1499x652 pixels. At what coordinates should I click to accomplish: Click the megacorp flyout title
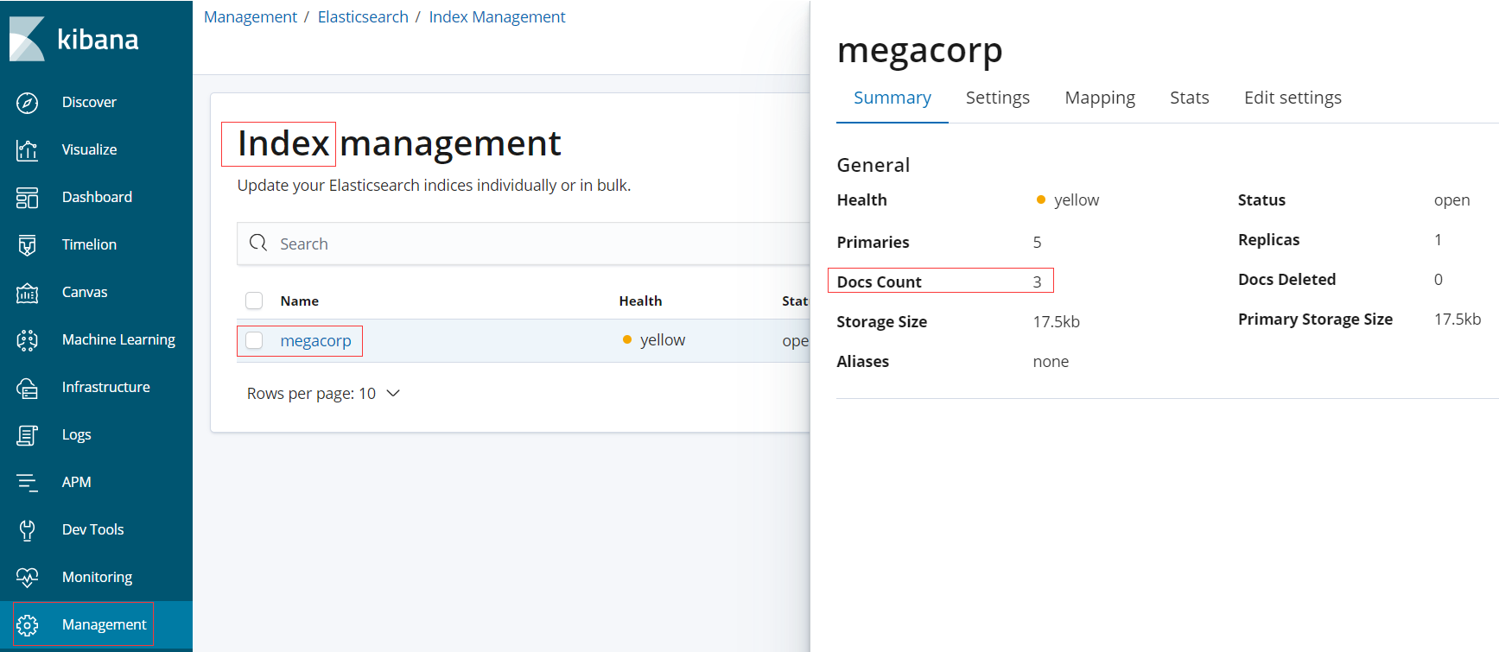click(919, 50)
